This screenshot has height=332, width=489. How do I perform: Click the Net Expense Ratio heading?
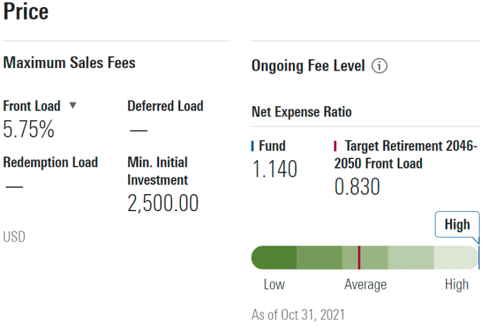point(302,112)
